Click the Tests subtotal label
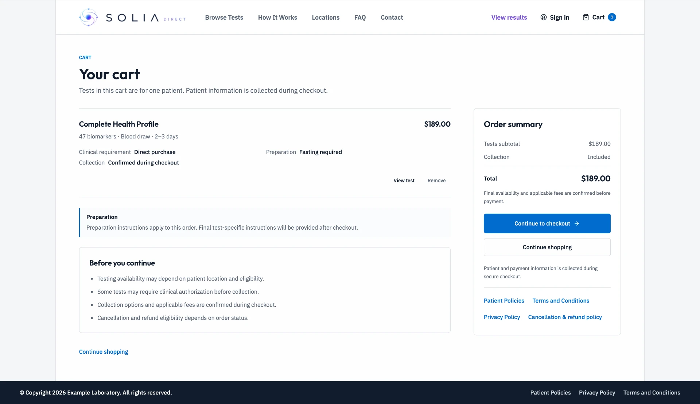This screenshot has width=700, height=404. 502,144
